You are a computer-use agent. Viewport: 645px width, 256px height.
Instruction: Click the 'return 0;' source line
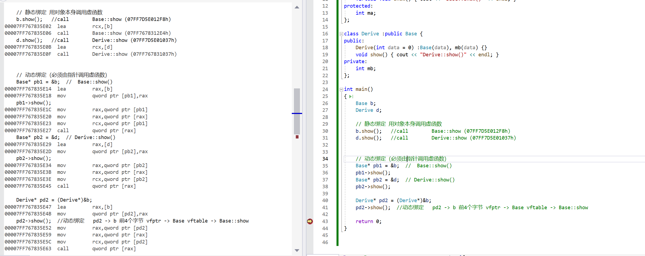[368, 221]
